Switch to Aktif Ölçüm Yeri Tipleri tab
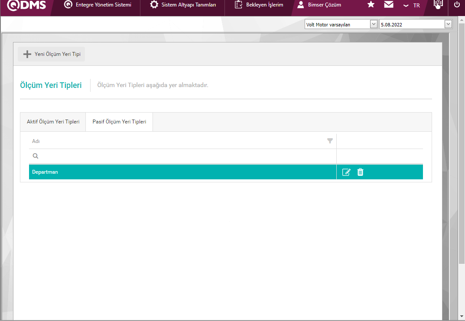Image resolution: width=465 pixels, height=321 pixels. coord(53,122)
